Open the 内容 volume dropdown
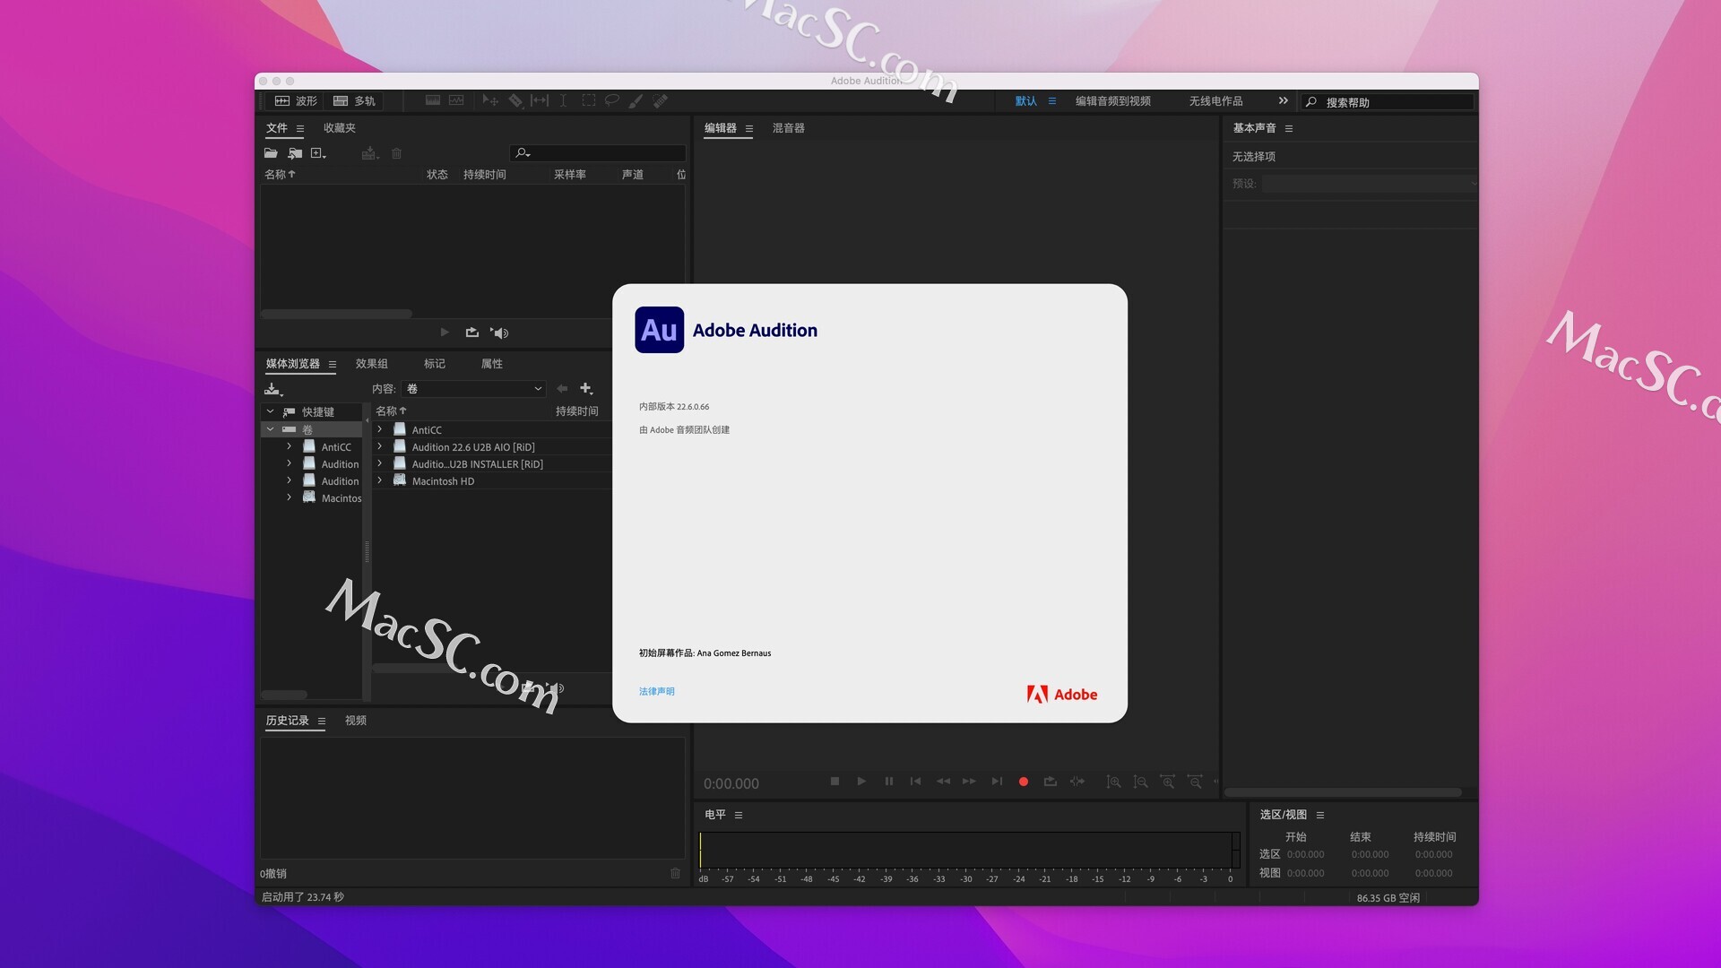1721x968 pixels. pos(473,389)
